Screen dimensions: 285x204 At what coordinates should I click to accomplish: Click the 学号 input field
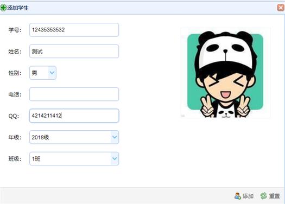(74, 30)
